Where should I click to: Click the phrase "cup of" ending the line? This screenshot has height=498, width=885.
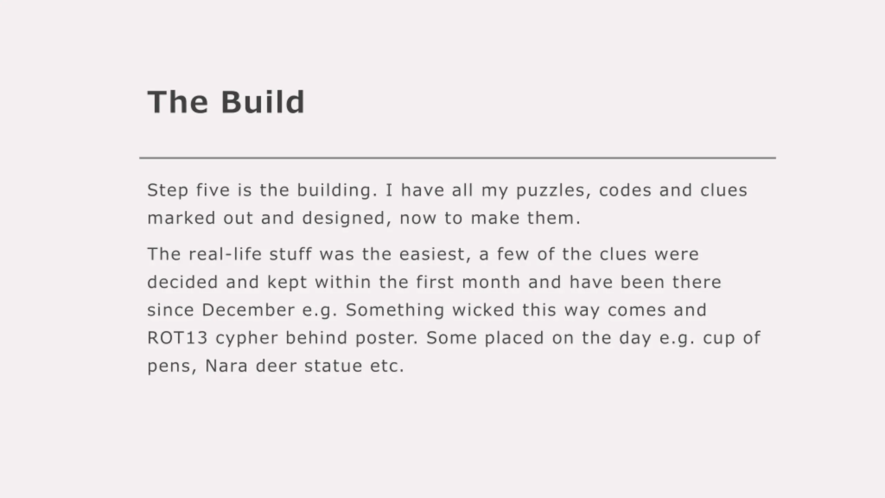point(732,339)
